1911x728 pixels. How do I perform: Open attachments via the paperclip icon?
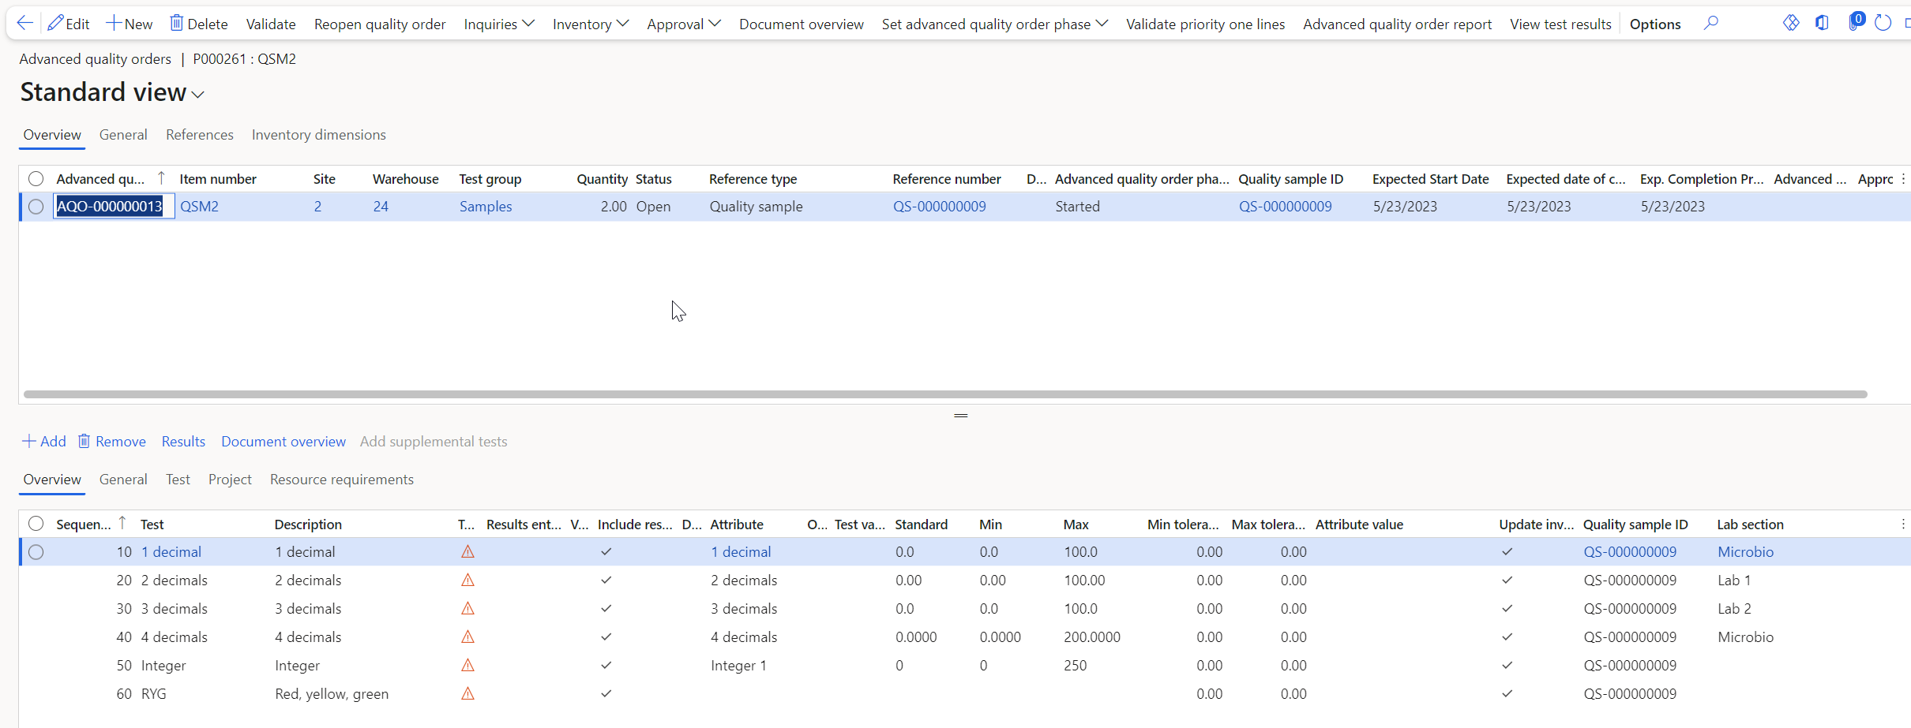[1854, 24]
